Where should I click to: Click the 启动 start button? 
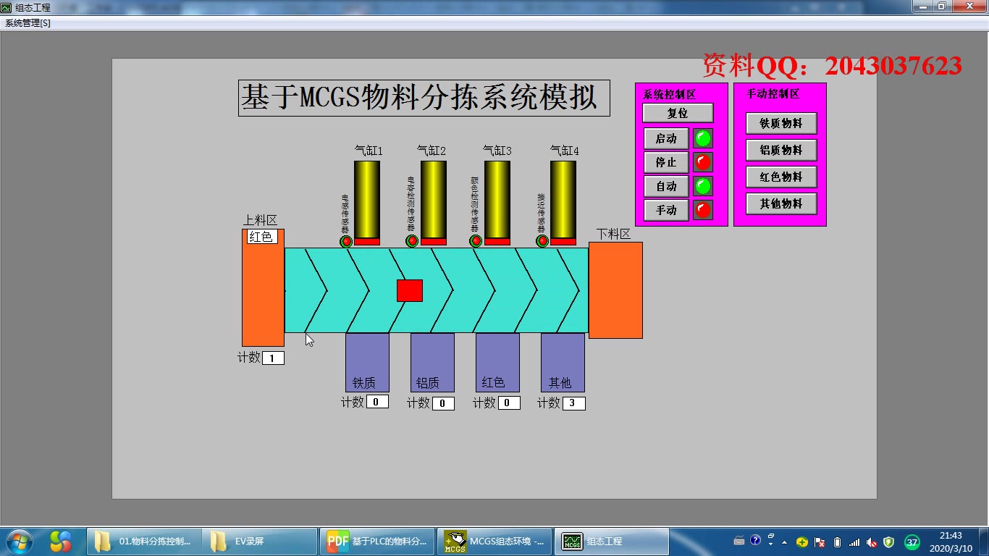click(666, 138)
